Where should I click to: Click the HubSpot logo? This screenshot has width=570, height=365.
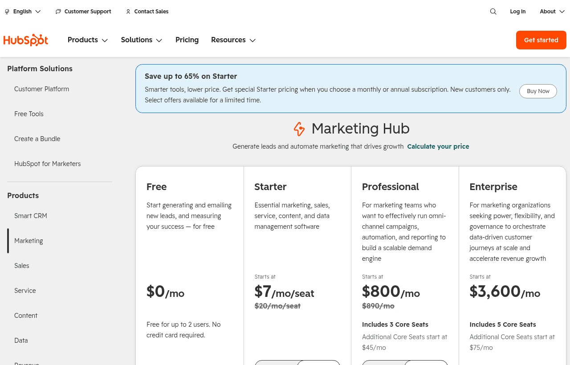pyautogui.click(x=26, y=40)
